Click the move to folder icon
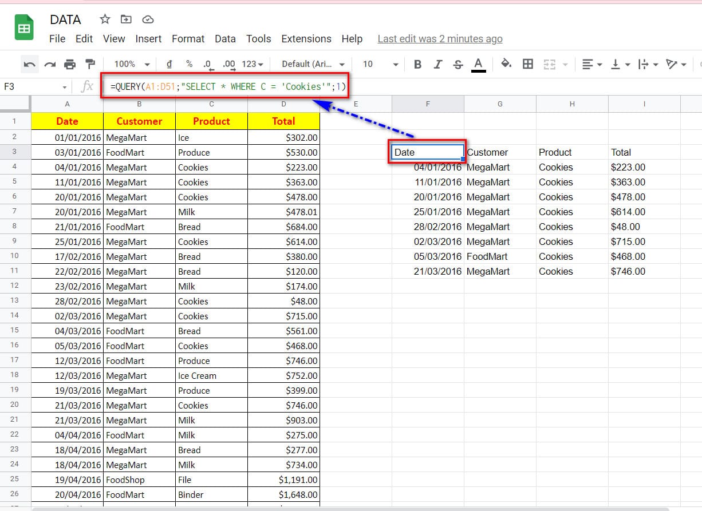 tap(126, 19)
